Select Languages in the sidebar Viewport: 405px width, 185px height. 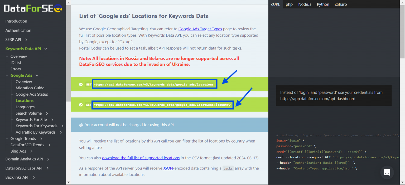coord(25,107)
